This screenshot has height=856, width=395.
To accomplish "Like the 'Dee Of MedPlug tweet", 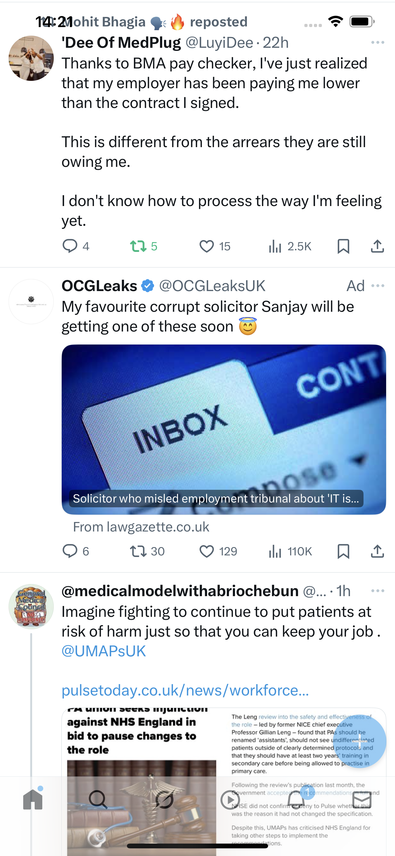I will coord(206,246).
